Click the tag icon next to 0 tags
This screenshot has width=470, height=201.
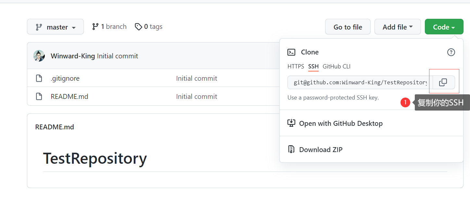[138, 27]
